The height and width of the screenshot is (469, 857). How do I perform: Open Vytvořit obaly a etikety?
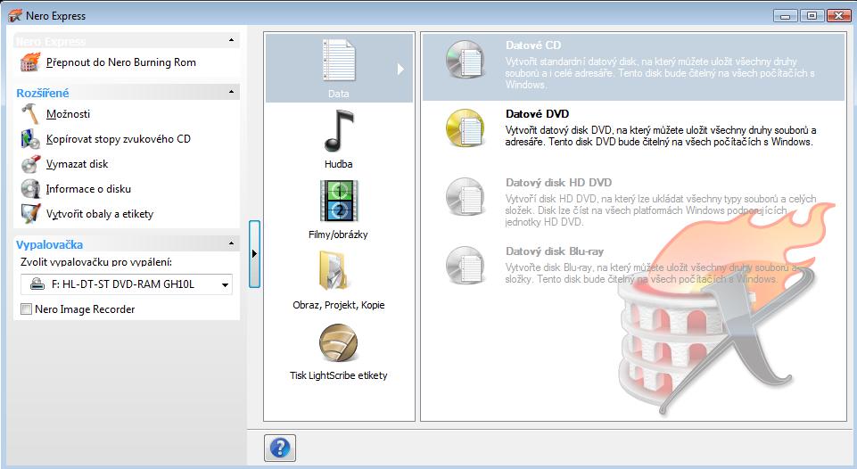(x=100, y=214)
